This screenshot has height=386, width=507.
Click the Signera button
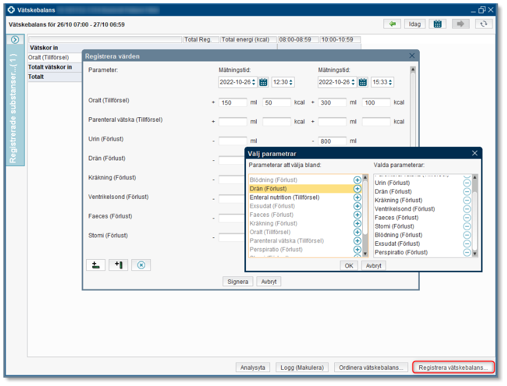tap(238, 282)
